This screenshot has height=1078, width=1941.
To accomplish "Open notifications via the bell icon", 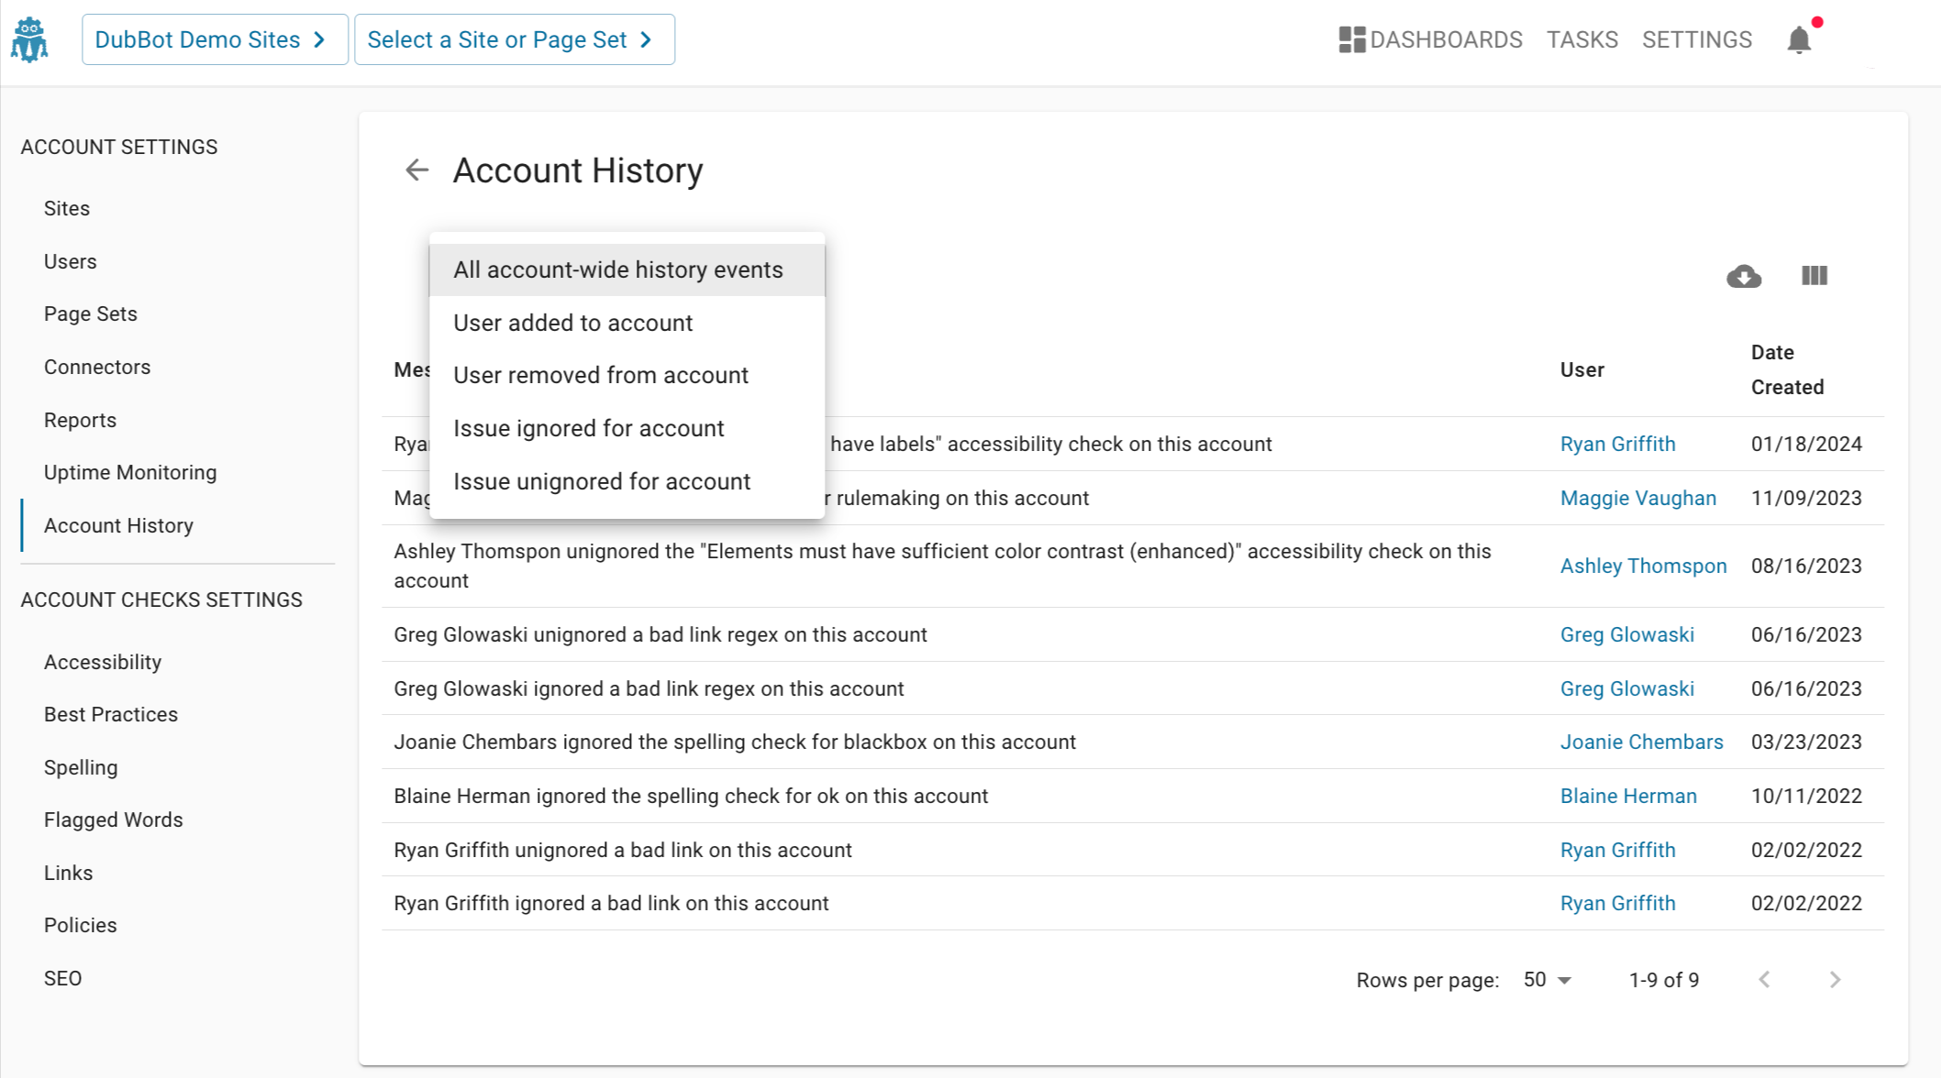I will tap(1799, 38).
